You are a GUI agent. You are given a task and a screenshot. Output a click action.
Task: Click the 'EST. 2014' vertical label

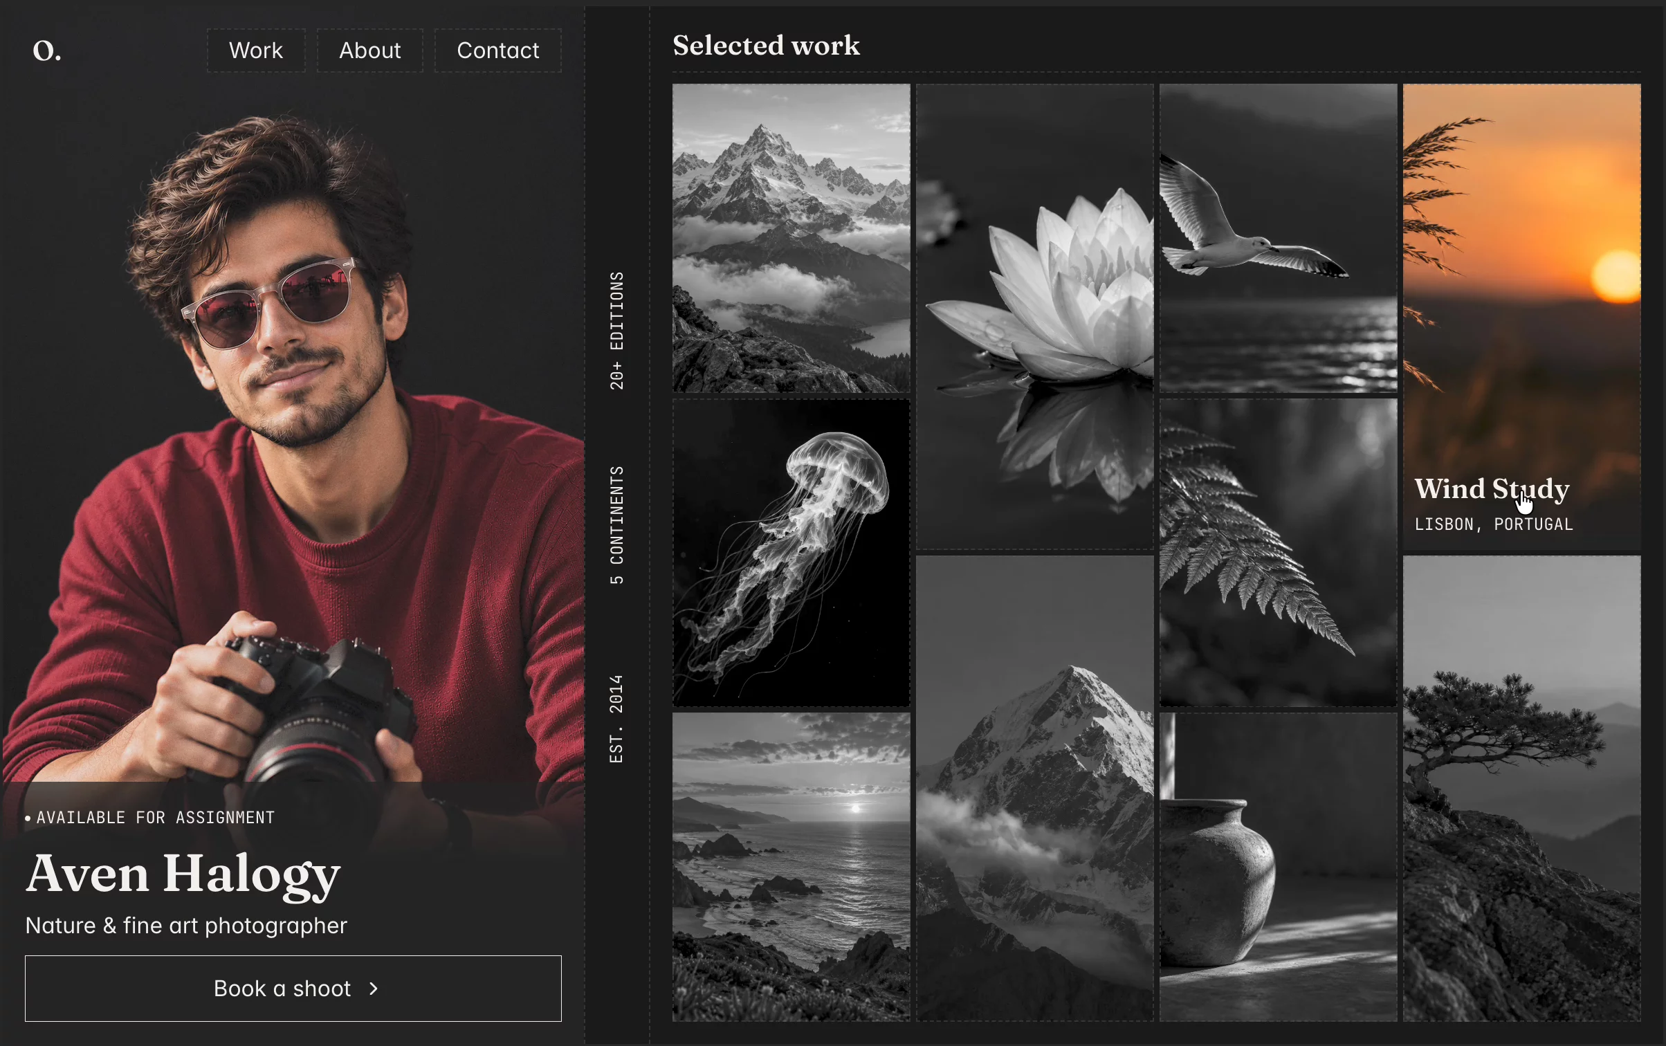[616, 719]
